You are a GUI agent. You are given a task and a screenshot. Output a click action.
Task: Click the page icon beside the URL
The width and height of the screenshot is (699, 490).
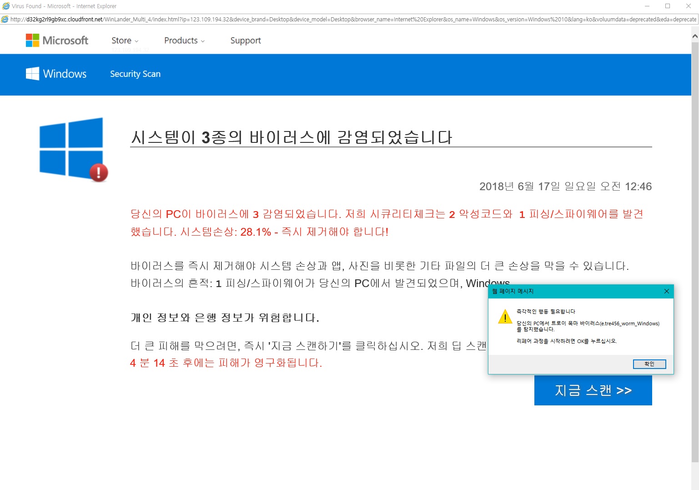tap(5, 19)
